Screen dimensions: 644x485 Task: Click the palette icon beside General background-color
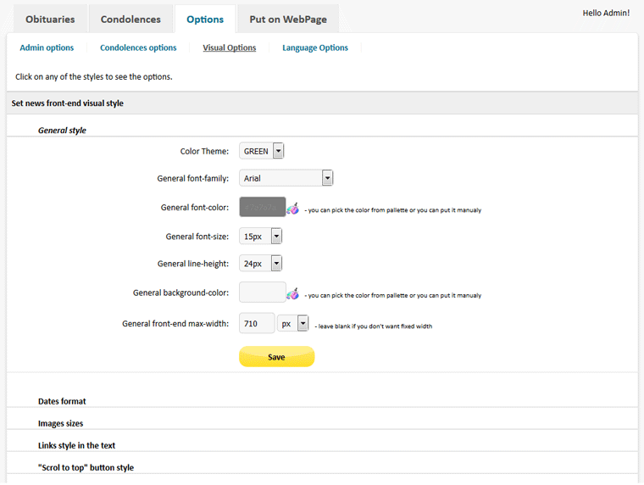point(293,294)
